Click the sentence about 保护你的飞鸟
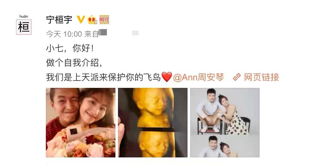327x165 pixels. pos(103,77)
